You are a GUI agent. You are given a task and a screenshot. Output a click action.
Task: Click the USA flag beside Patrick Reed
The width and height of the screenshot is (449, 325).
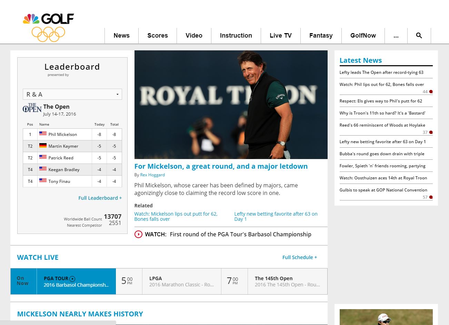click(43, 157)
